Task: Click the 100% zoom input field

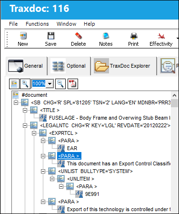Action: 39,84
